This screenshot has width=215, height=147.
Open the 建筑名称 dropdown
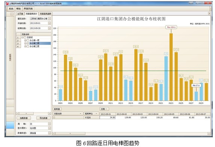tap(50, 18)
